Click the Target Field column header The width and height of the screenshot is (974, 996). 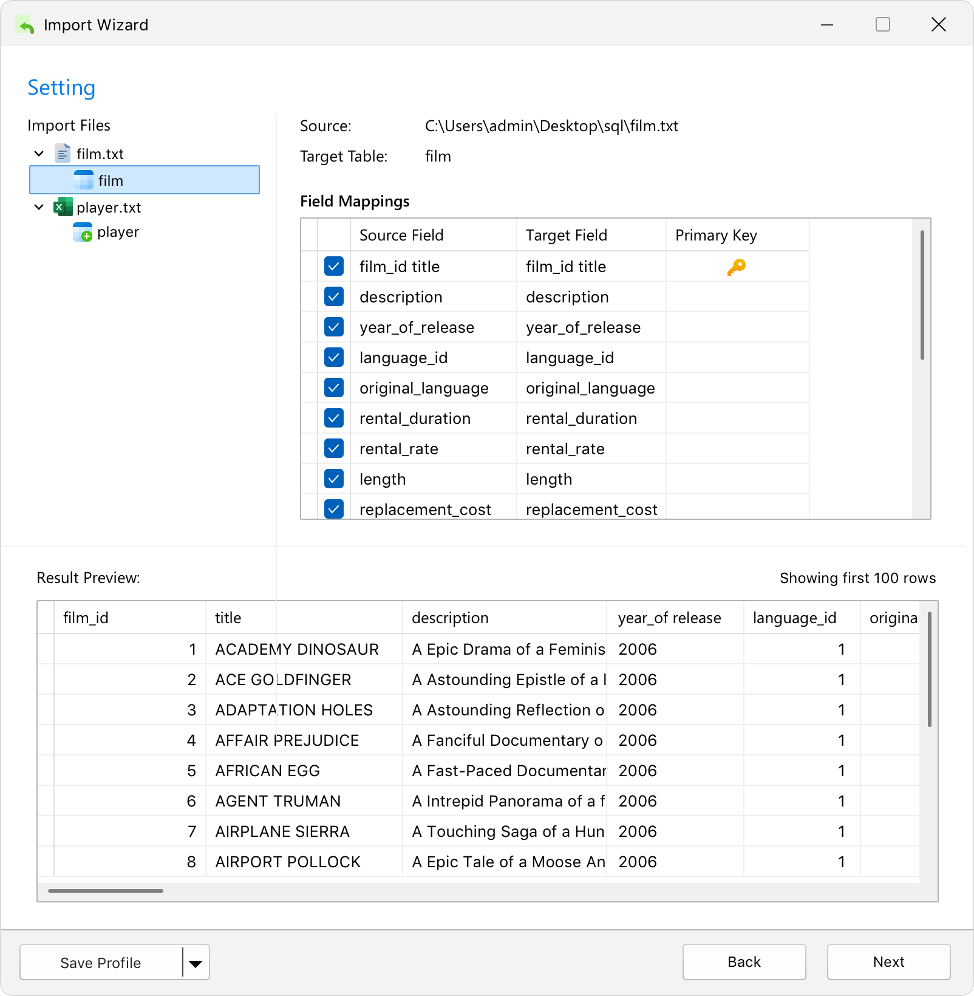pyautogui.click(x=591, y=235)
